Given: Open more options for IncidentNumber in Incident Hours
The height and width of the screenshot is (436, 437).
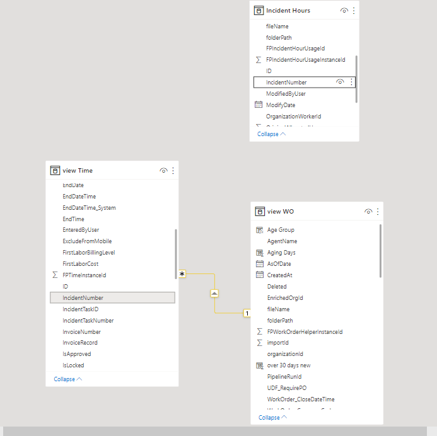Looking at the screenshot, I should pyautogui.click(x=351, y=82).
